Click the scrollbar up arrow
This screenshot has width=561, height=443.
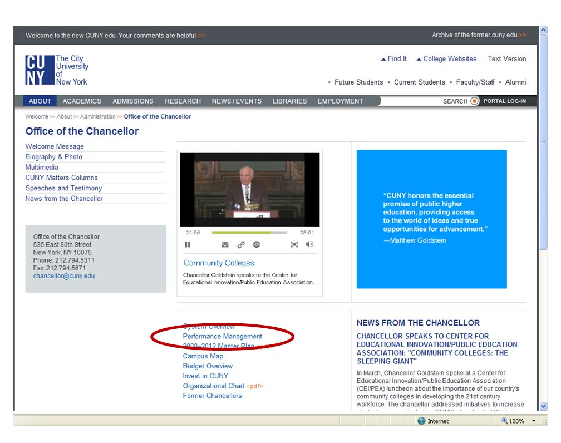point(543,30)
